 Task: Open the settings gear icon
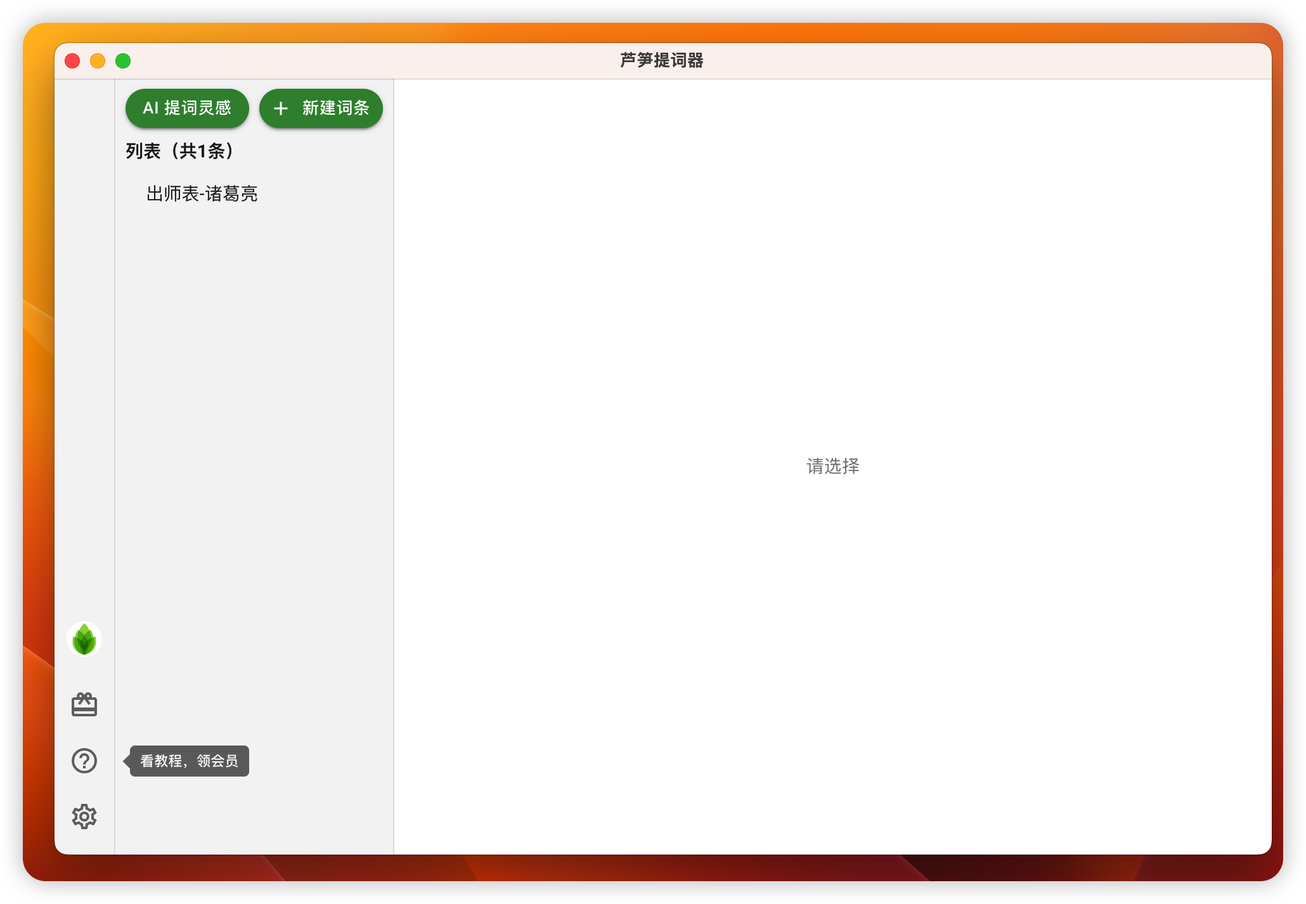pos(84,817)
